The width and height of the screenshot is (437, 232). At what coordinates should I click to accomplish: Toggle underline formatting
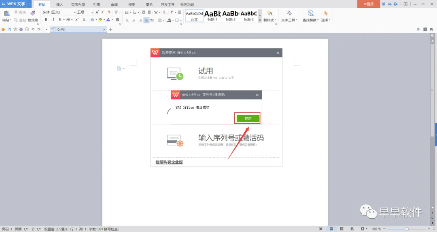point(59,20)
